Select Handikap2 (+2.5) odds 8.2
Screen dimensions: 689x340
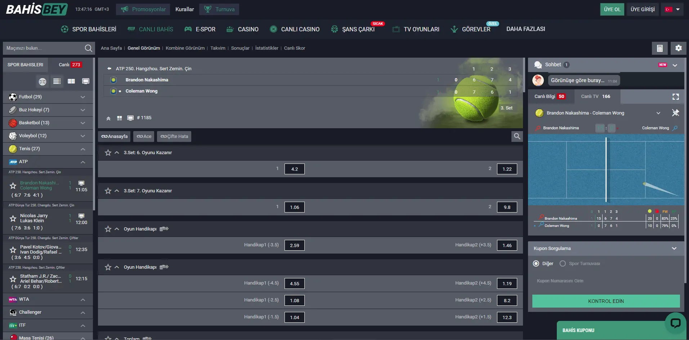(x=507, y=300)
